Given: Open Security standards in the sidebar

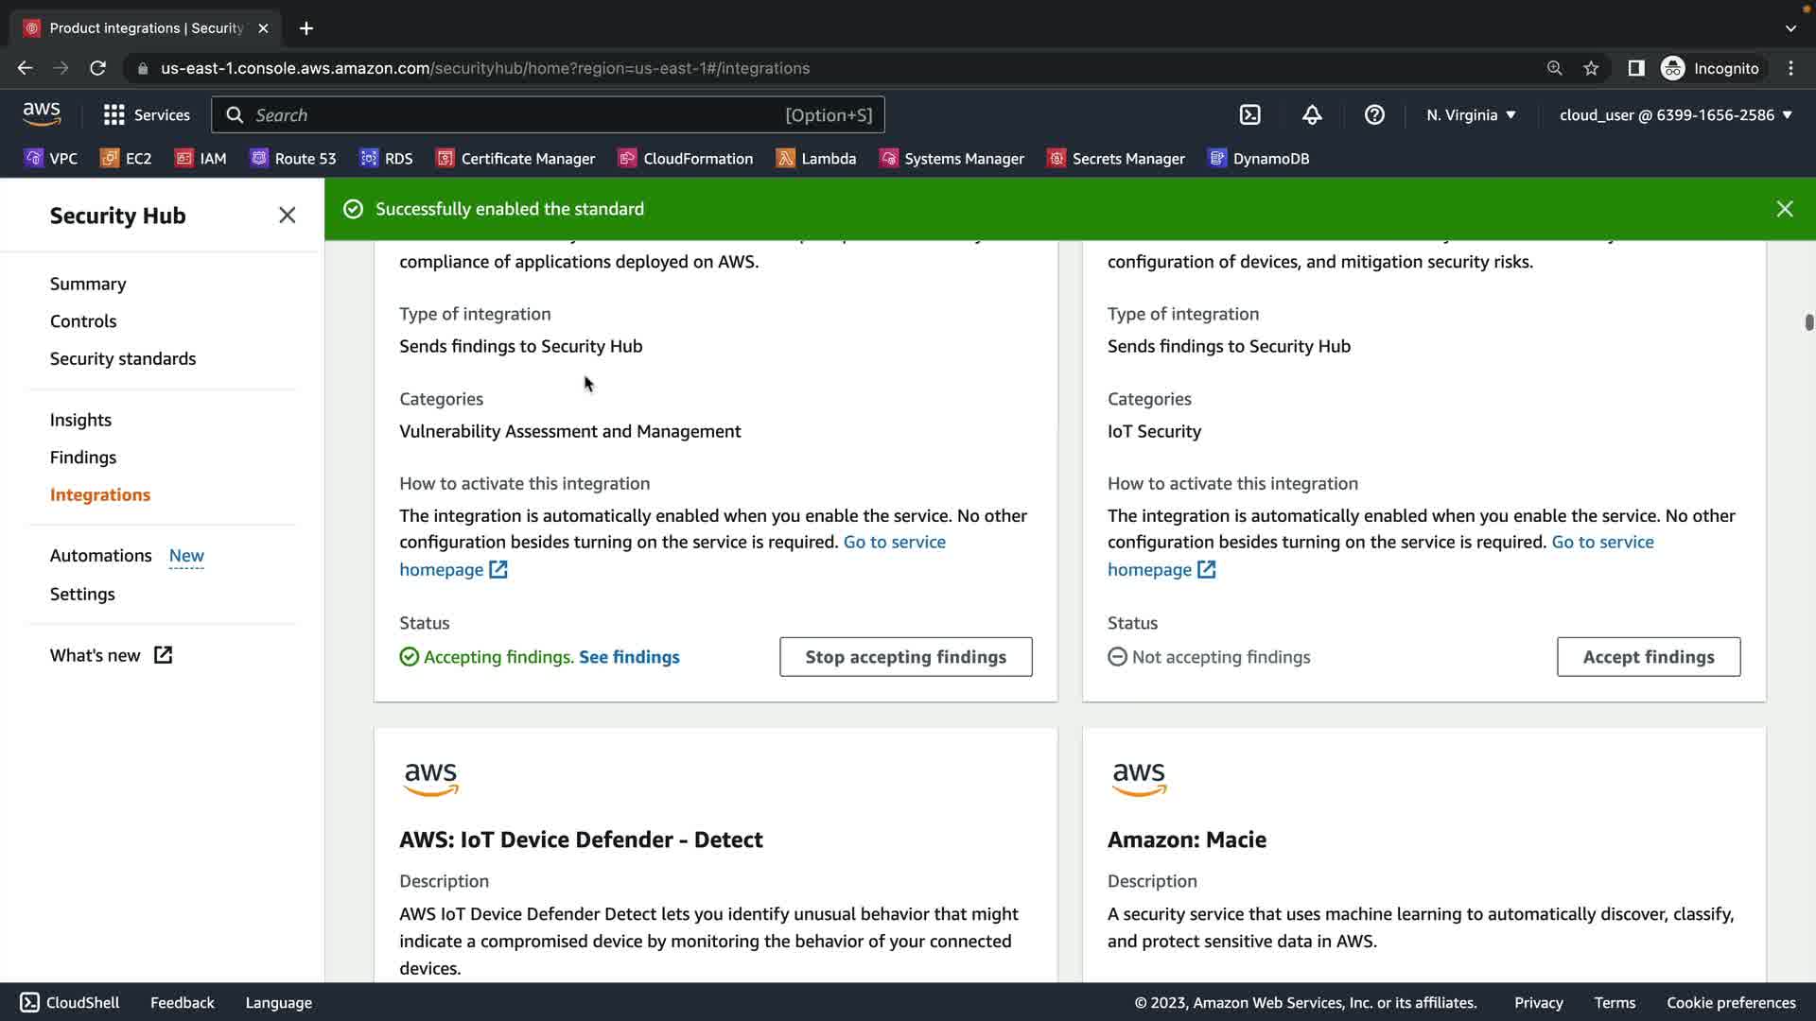Looking at the screenshot, I should [123, 359].
